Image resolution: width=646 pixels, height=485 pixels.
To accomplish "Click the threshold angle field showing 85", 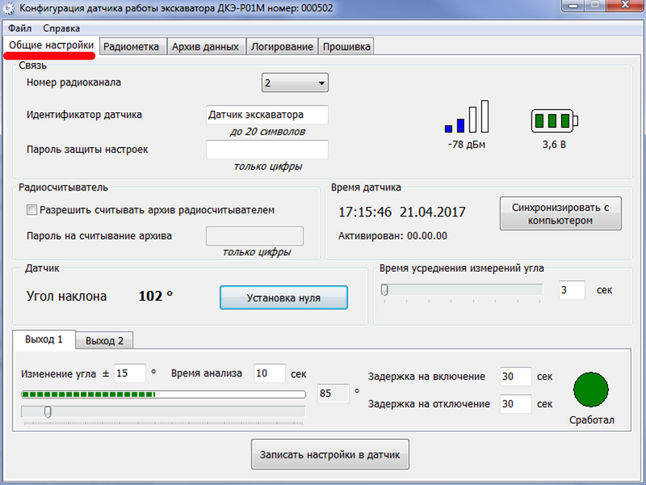I will coord(333,394).
